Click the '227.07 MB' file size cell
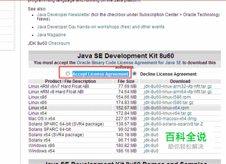 (126, 119)
